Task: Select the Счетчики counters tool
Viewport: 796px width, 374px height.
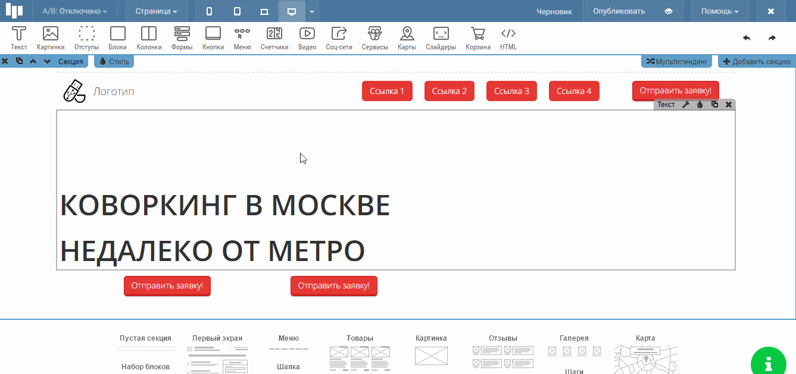Action: coord(274,38)
